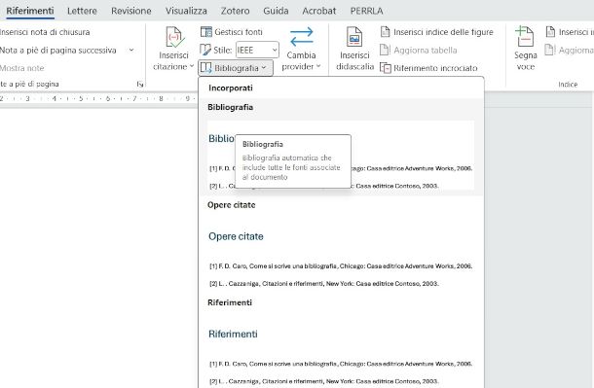The height and width of the screenshot is (388, 594).
Task: Click the Inserisci didascalia icon
Action: pos(354,37)
